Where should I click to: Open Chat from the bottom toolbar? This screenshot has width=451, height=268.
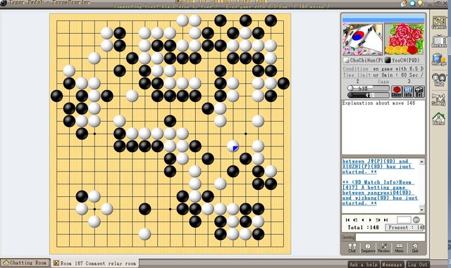point(352,248)
